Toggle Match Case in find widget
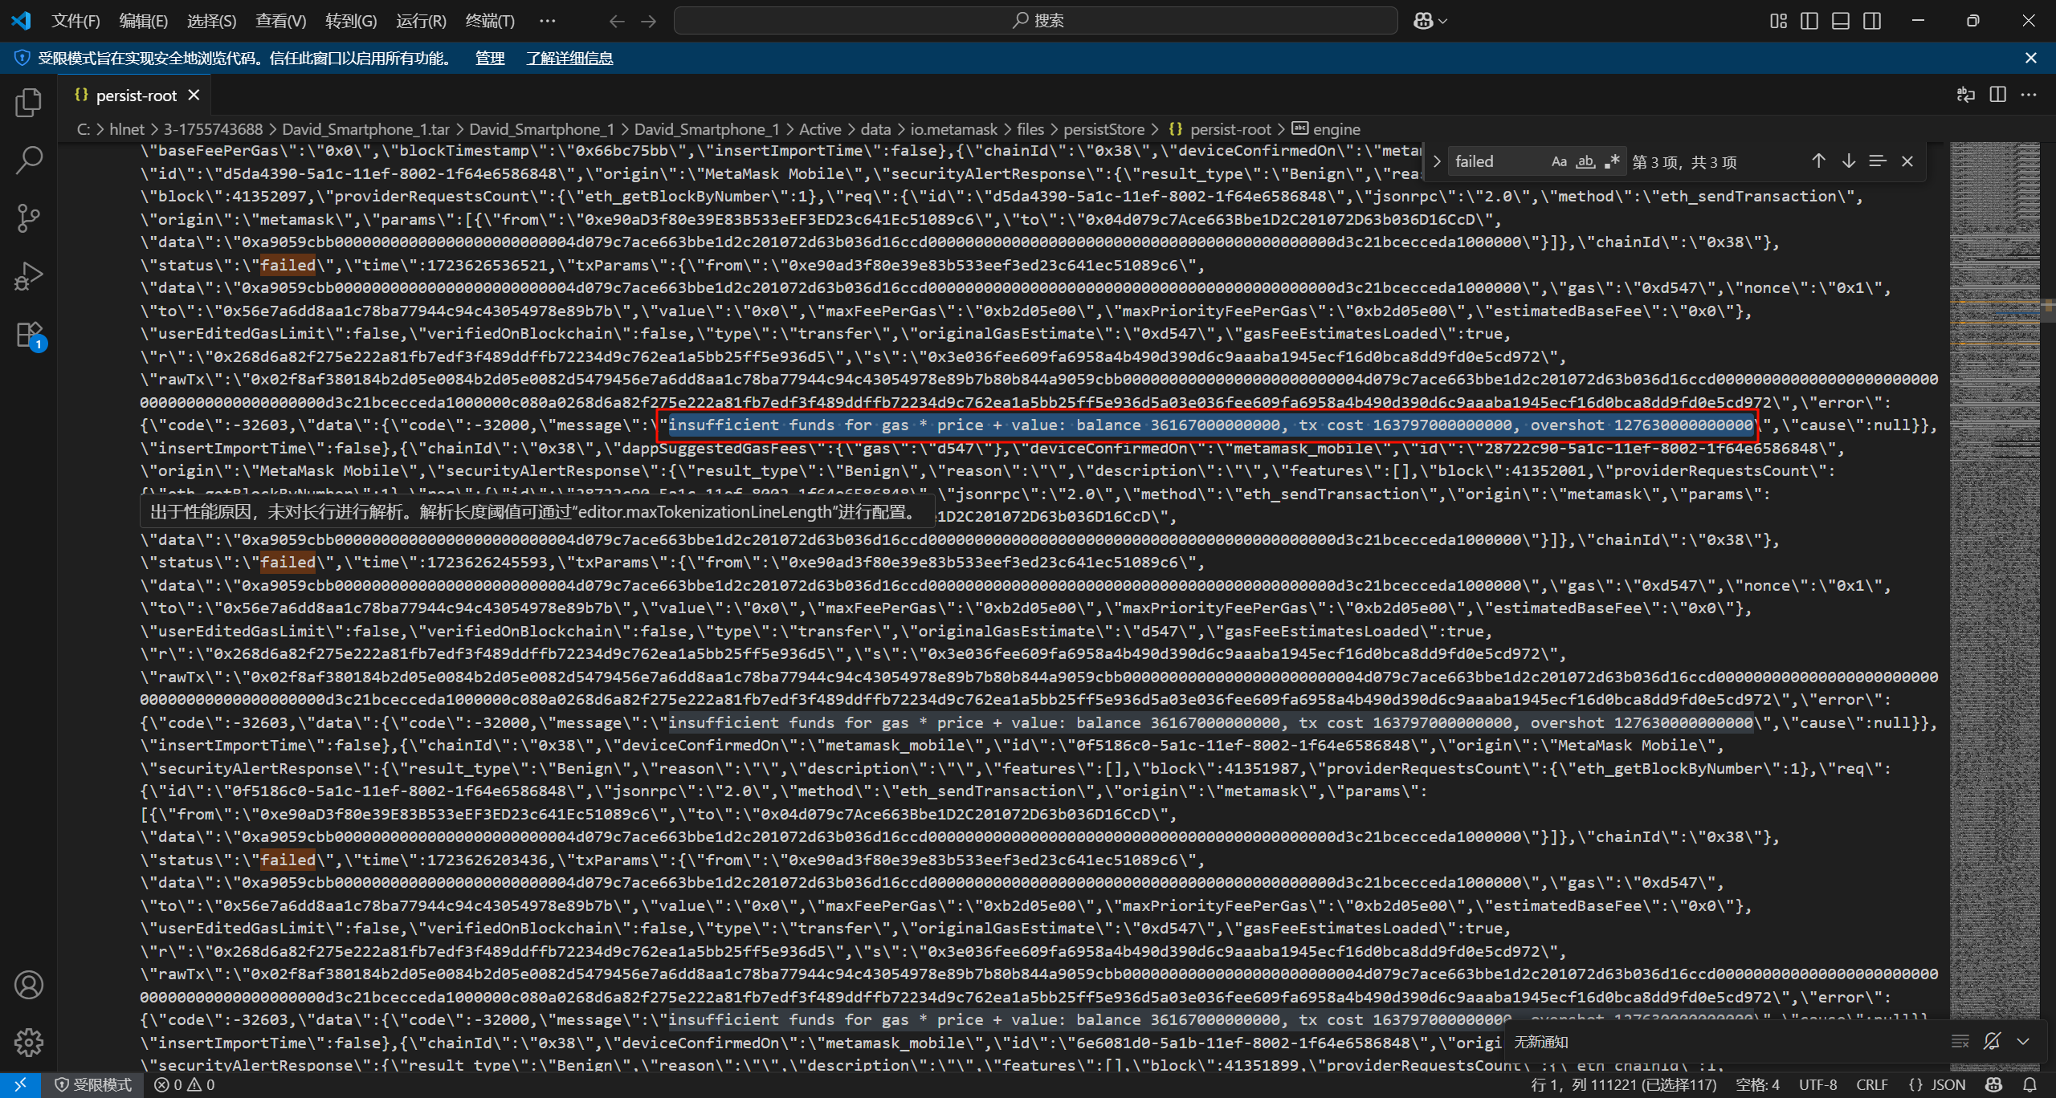 pyautogui.click(x=1559, y=161)
